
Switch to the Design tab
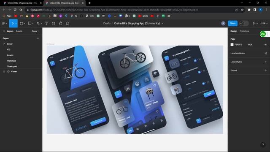pyautogui.click(x=234, y=31)
